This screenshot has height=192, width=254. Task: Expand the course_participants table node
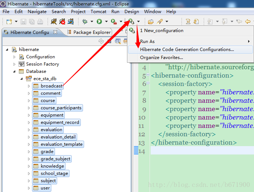click(x=29, y=108)
